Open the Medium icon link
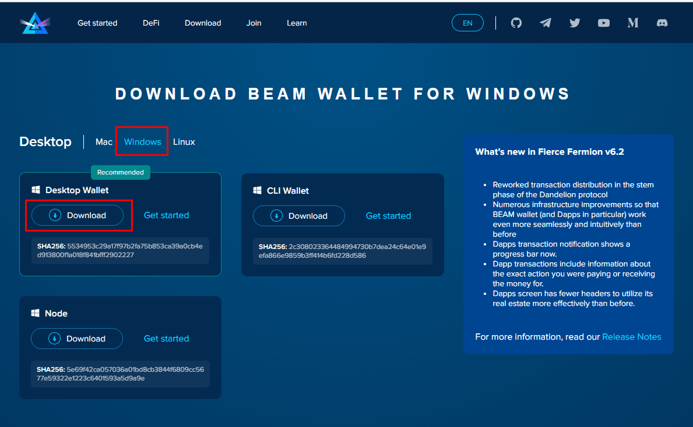The width and height of the screenshot is (693, 427). point(633,23)
